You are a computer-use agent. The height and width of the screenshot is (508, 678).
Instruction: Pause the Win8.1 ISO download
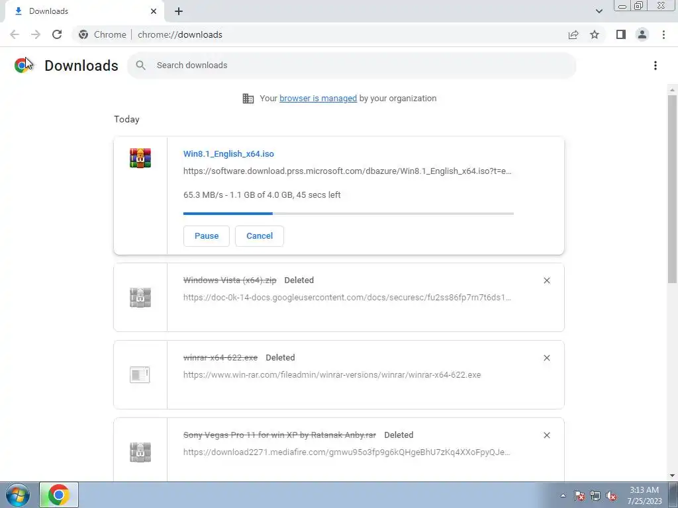(207, 236)
